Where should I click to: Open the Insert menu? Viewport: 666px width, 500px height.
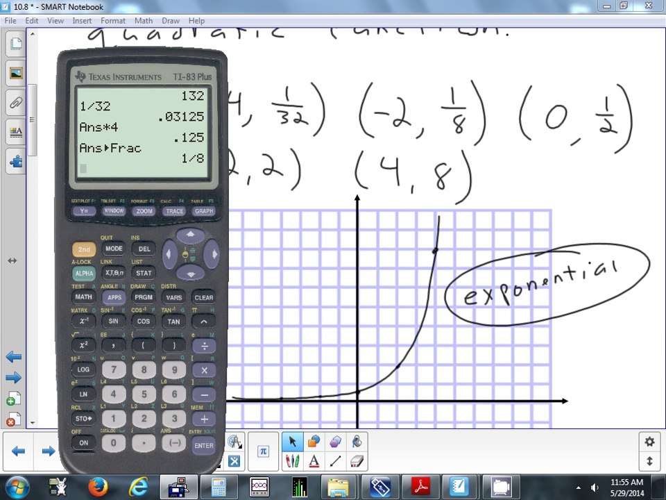coord(82,20)
